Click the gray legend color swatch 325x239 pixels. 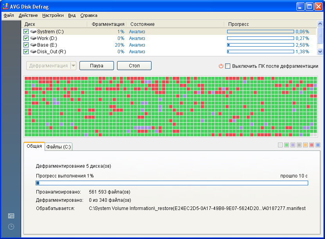coord(299,145)
